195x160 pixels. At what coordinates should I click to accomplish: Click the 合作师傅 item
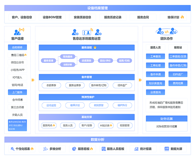click(18, 100)
